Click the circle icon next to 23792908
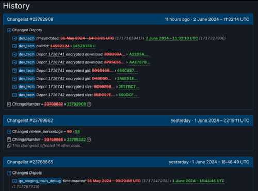The width and height of the screenshot is (258, 191). (89, 104)
